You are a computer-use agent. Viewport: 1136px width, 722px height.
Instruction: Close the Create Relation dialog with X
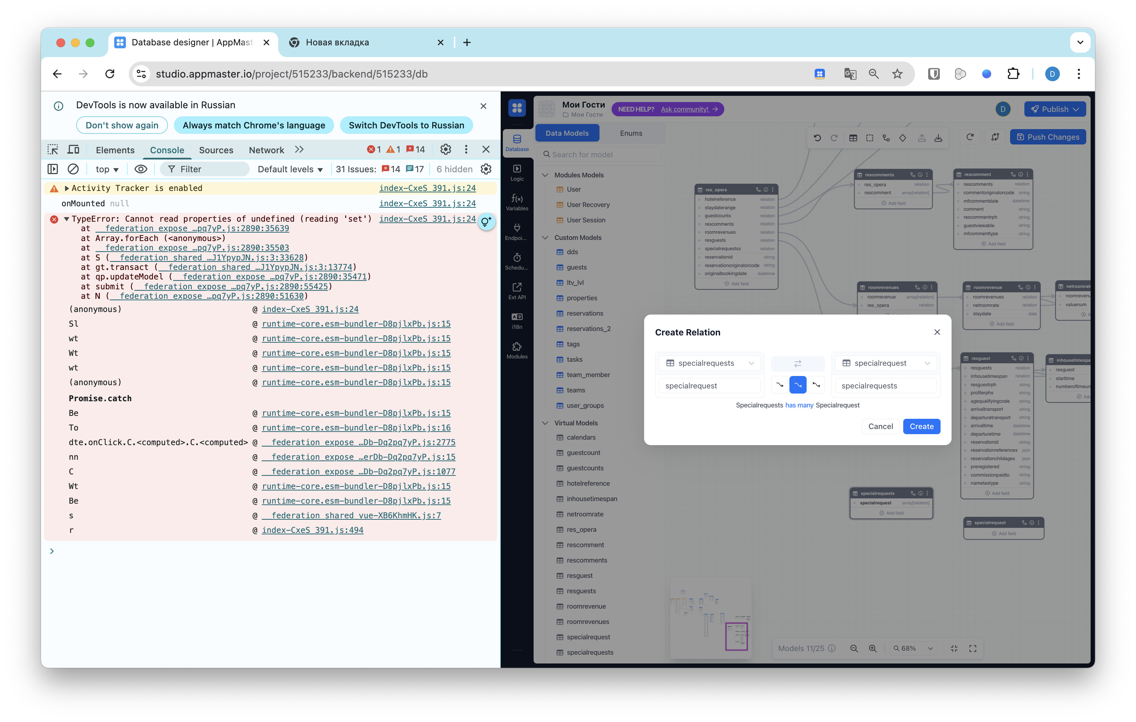[x=937, y=332]
